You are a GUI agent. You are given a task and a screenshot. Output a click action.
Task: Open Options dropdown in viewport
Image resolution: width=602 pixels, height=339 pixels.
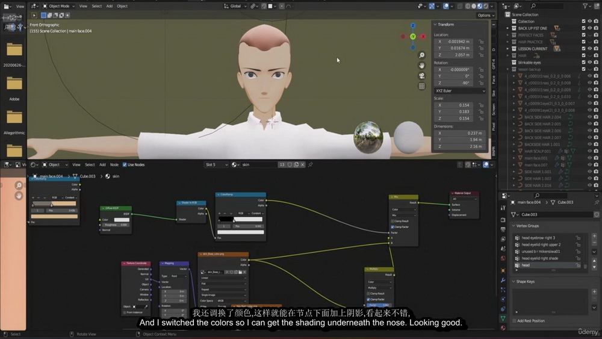(x=486, y=16)
